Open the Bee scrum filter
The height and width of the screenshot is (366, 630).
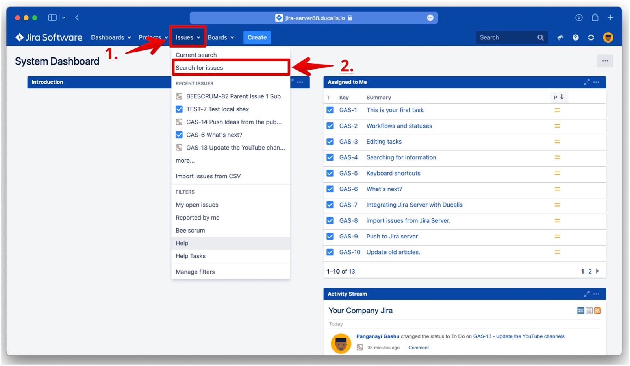[x=231, y=230]
